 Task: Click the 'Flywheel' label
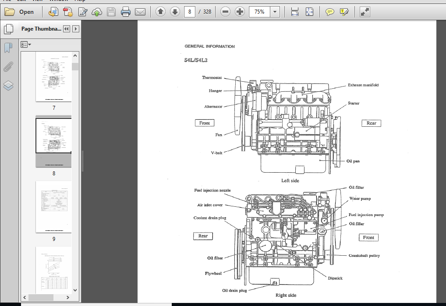click(213, 273)
